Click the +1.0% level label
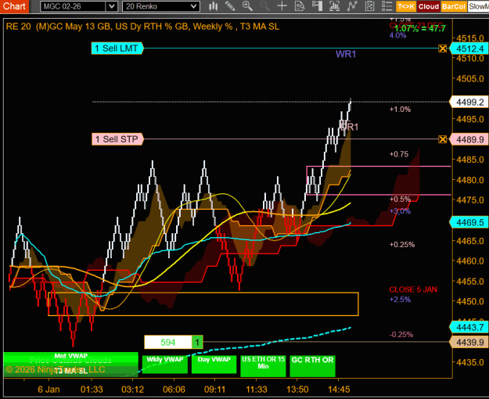Image resolution: width=489 pixels, height=399 pixels. 400,110
